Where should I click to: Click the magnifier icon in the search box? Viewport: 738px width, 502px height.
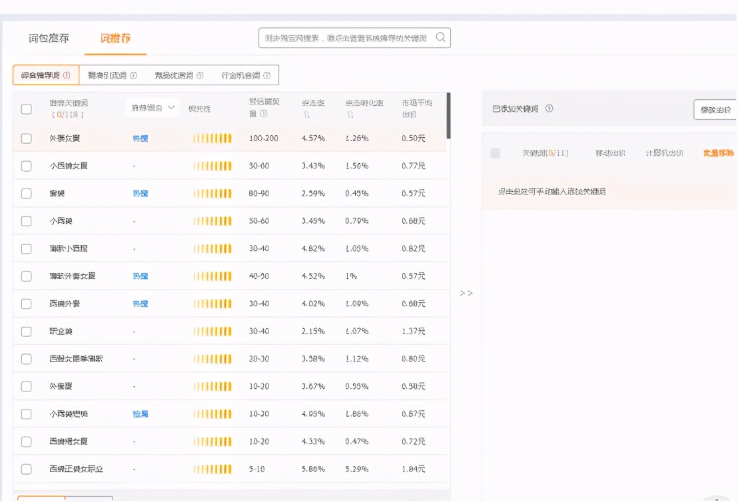coord(440,37)
